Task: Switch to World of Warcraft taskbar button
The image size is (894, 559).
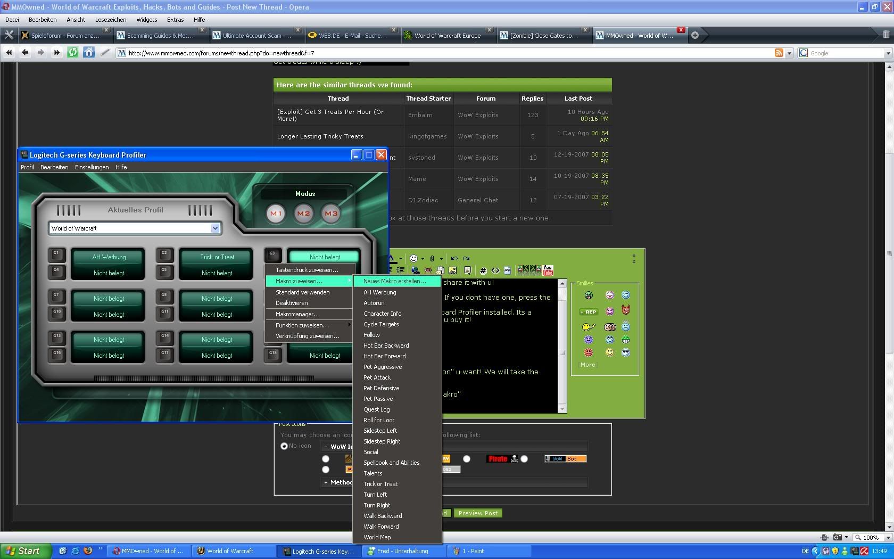Action: (x=234, y=551)
